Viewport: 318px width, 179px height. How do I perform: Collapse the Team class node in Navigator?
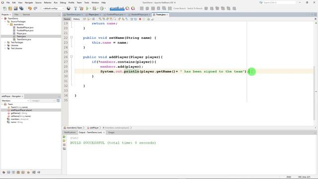coord(2,104)
